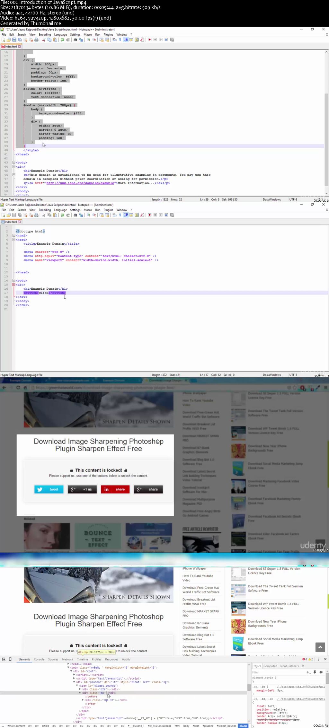This screenshot has width=329, height=728.
Task: Click Filter field in Styles pane
Action: coord(278,672)
